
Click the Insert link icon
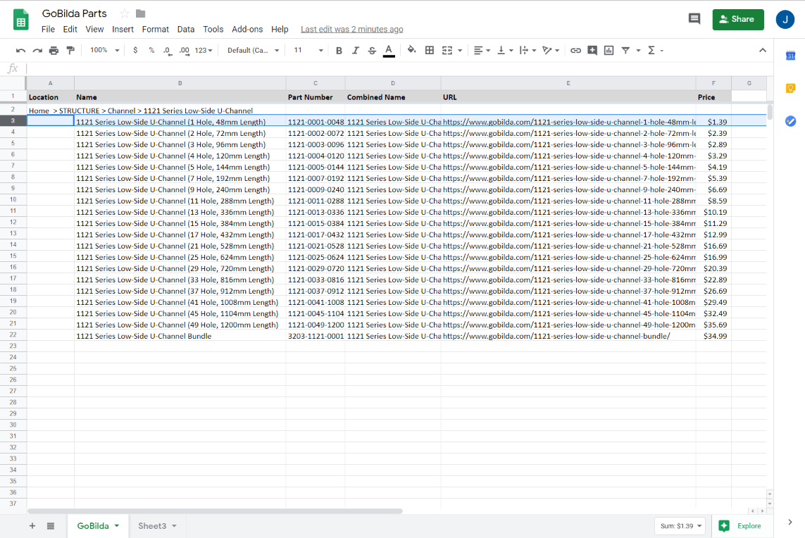click(575, 50)
